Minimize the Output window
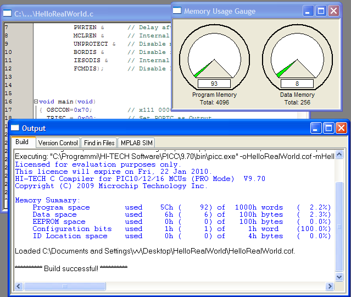The width and height of the screenshot is (351, 297). (x=316, y=128)
